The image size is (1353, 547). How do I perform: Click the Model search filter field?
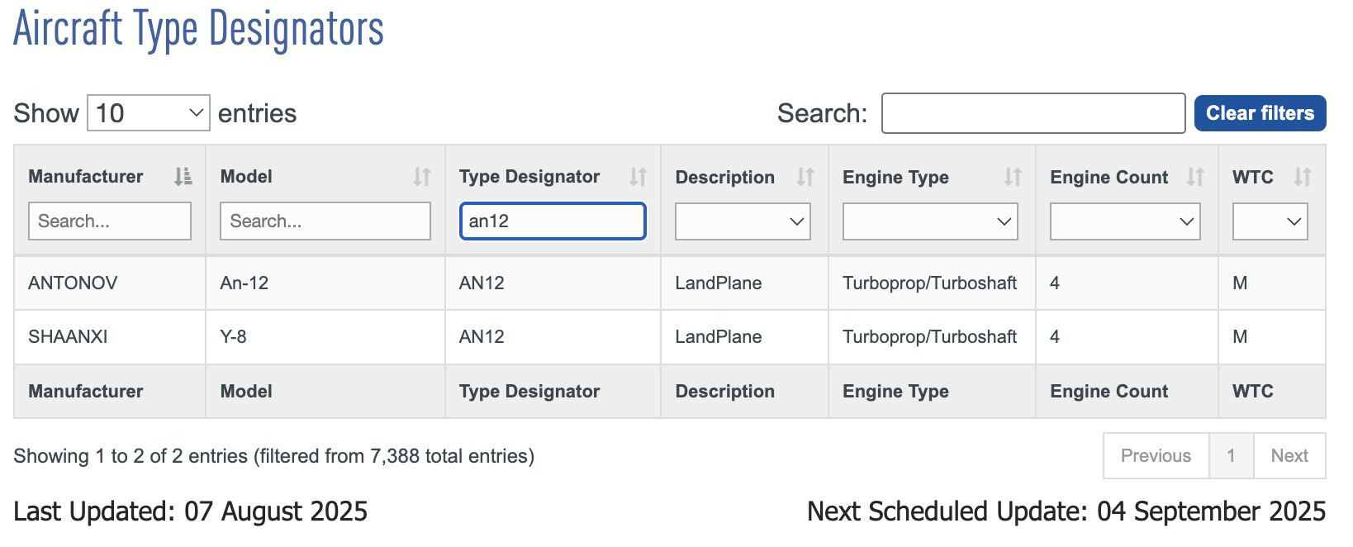(325, 221)
